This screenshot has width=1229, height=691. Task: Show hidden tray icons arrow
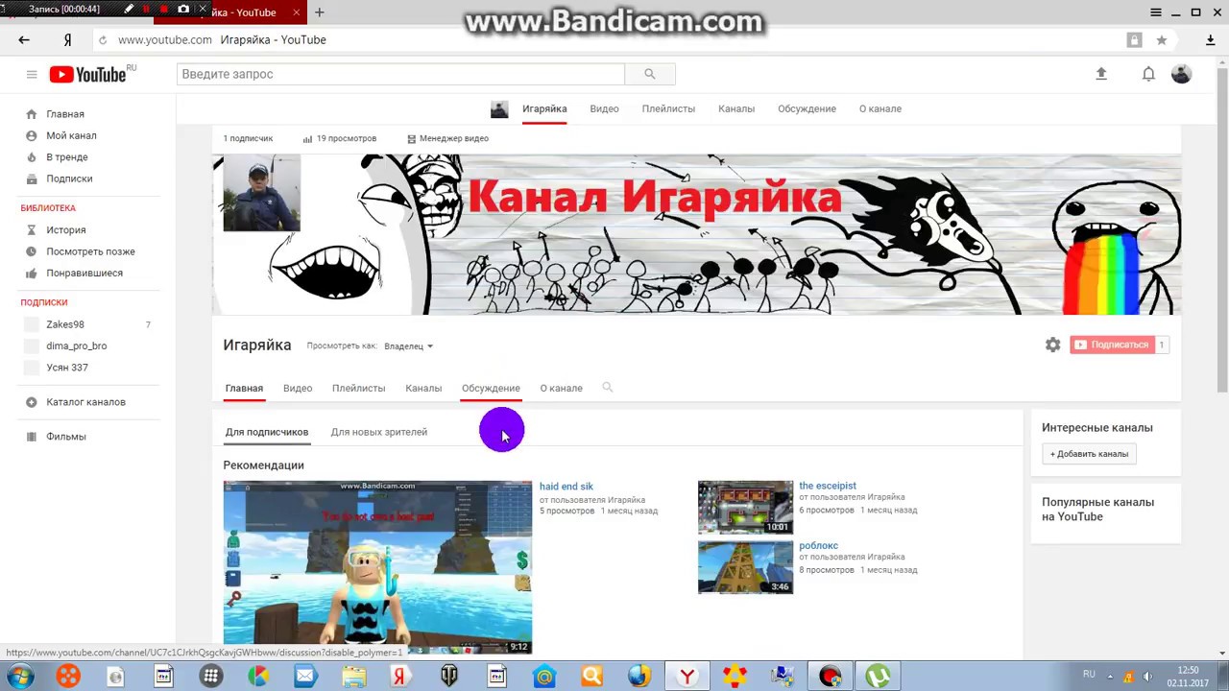click(1111, 677)
